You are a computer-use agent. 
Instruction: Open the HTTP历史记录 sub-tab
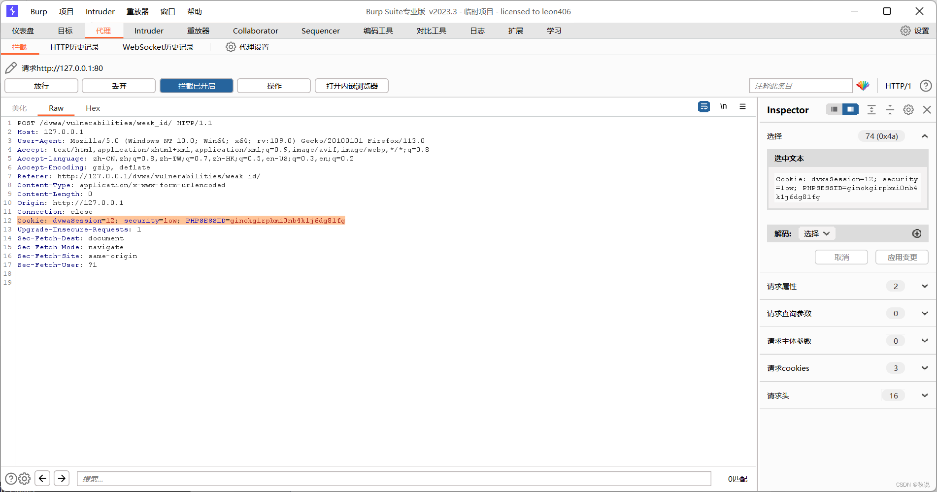[74, 47]
